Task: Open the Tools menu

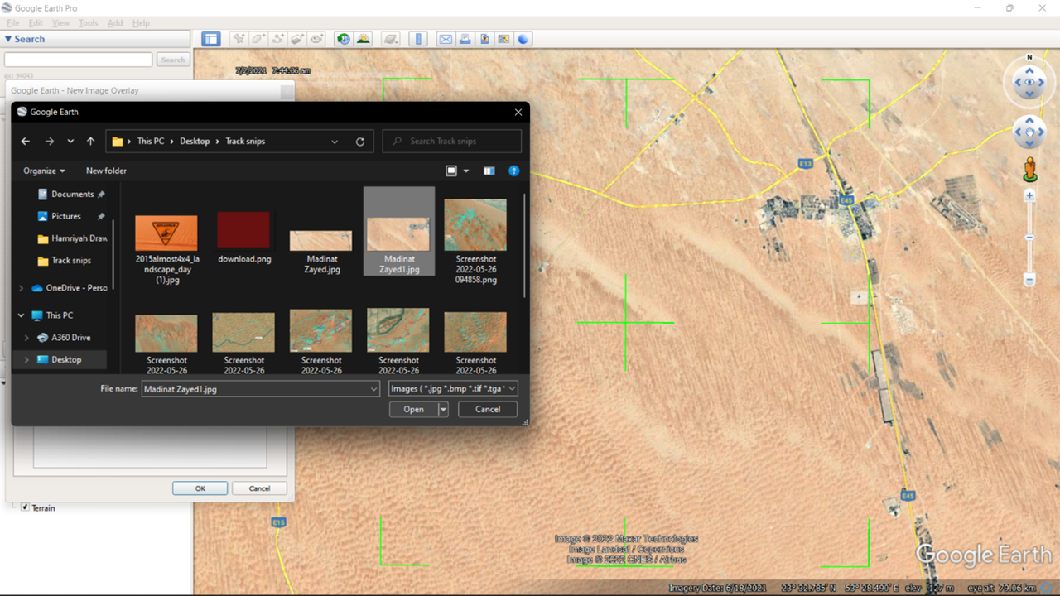Action: (x=89, y=23)
